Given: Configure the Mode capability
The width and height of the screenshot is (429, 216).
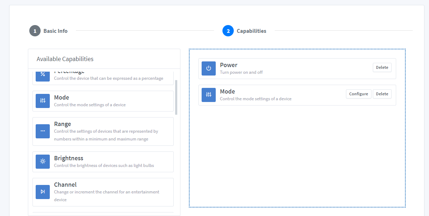Looking at the screenshot, I should pyautogui.click(x=358, y=94).
